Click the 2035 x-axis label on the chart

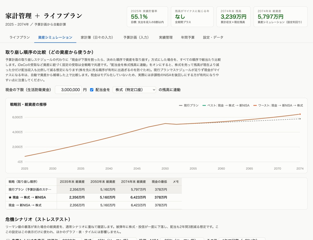point(81,169)
